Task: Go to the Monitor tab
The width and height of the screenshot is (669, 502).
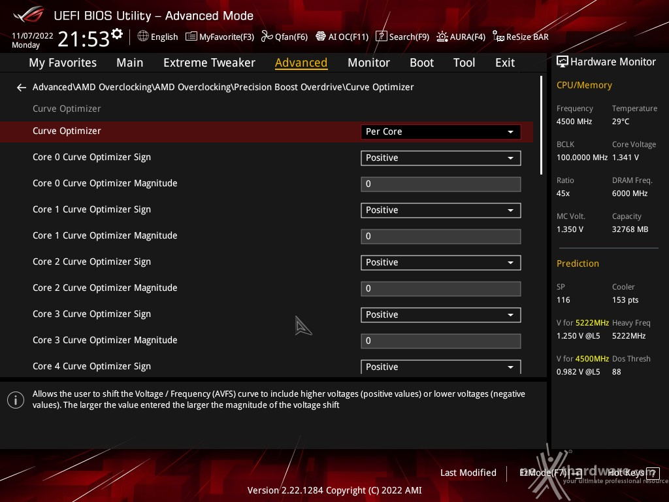Action: [x=368, y=63]
